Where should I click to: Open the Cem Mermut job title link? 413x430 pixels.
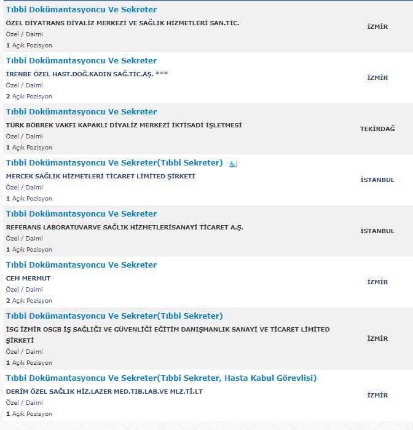(81, 265)
